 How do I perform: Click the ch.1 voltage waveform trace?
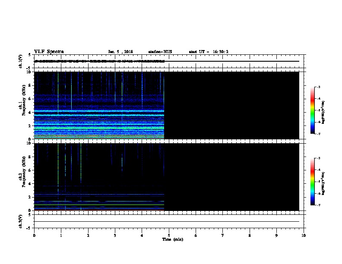[x=167, y=61]
